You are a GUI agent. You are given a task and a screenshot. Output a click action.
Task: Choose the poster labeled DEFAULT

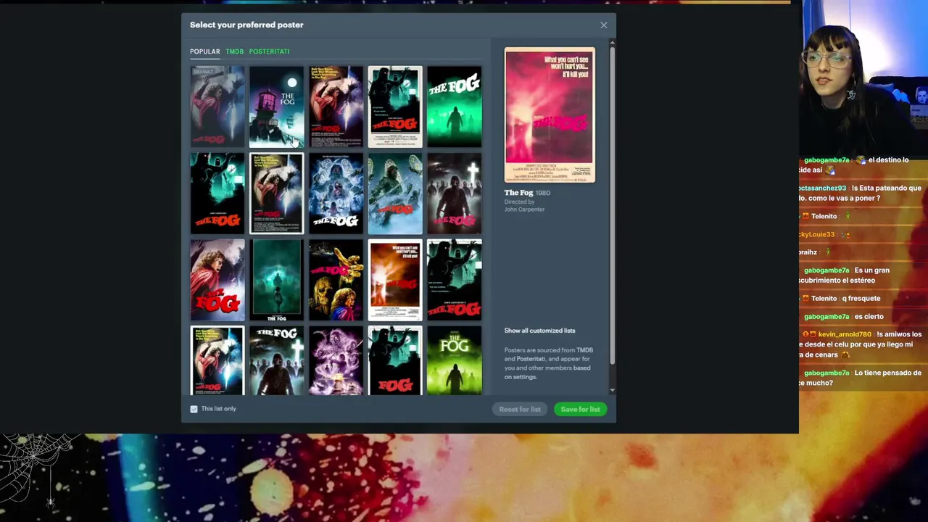(217, 107)
